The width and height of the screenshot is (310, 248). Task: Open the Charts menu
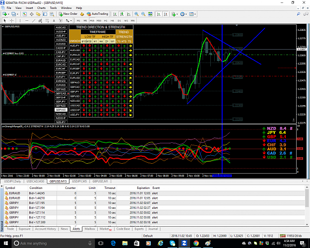(x=41, y=8)
